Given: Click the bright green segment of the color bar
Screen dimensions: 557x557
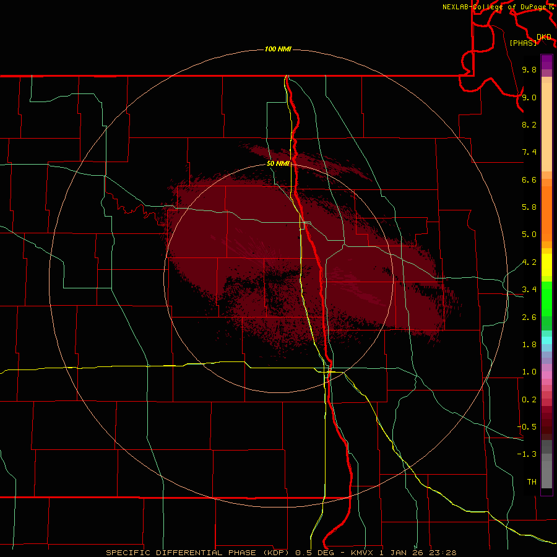Looking at the screenshot, I should (x=546, y=299).
